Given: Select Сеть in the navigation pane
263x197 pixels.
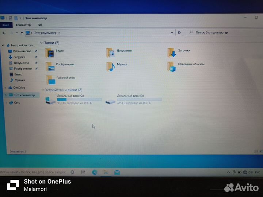Looking at the screenshot, I should point(17,103).
